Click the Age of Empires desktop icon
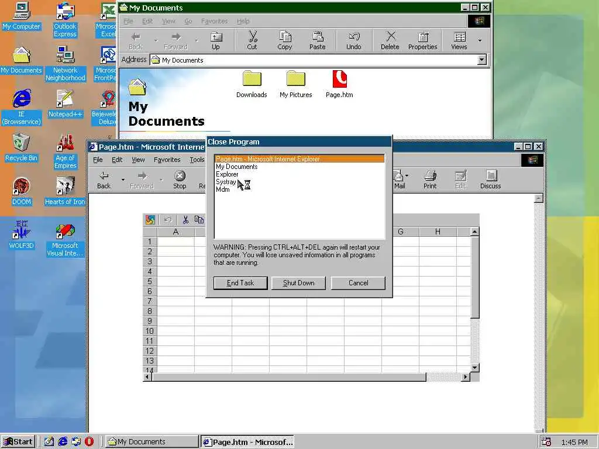Viewport: 599px width, 449px height. point(65,151)
